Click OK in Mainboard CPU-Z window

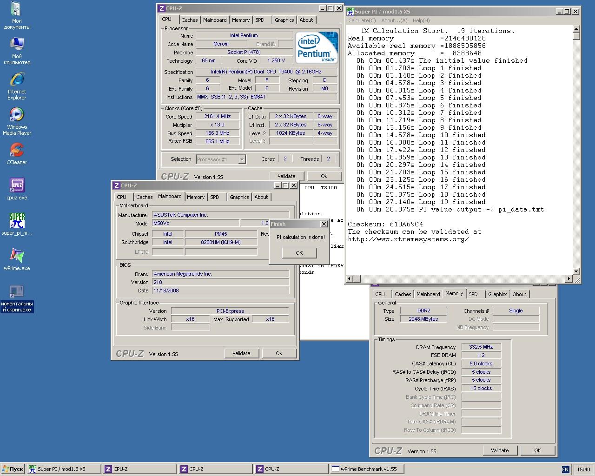point(279,353)
